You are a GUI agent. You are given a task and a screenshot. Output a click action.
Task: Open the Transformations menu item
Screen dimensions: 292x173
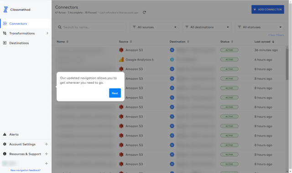22,33
